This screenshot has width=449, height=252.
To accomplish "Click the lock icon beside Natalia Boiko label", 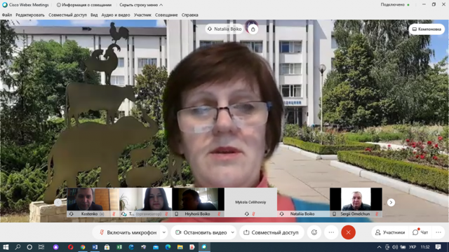I will click(x=253, y=29).
